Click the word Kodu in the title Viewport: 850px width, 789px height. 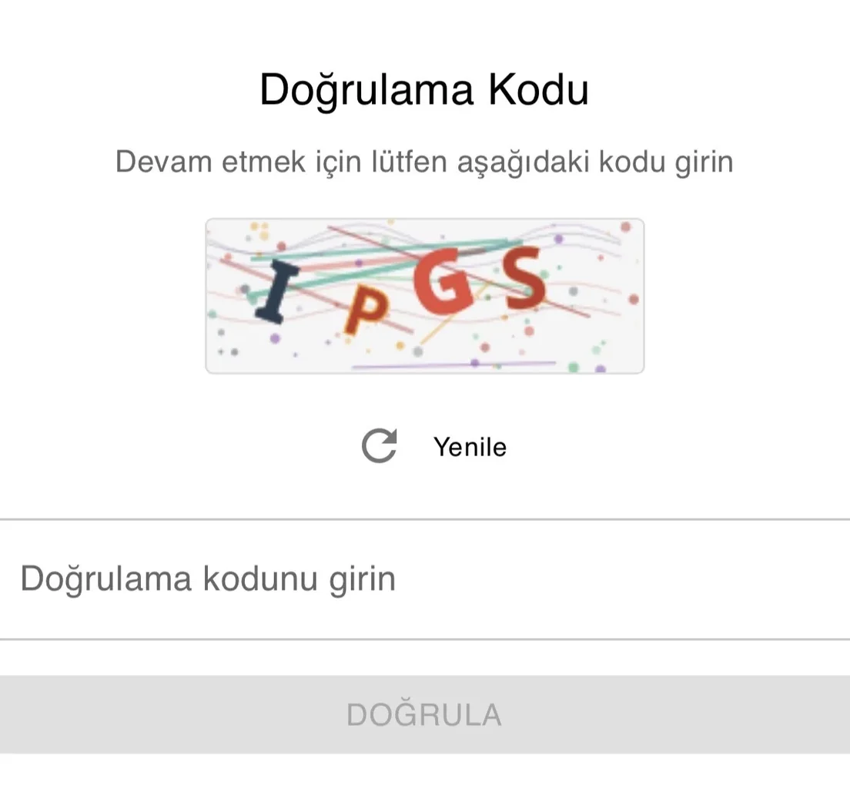pos(538,89)
